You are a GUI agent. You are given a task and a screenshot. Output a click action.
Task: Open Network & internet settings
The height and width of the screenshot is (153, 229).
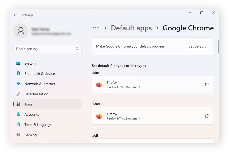(40, 84)
